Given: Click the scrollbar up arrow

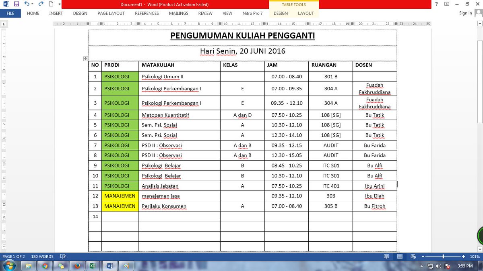Looking at the screenshot, I should click(x=480, y=24).
